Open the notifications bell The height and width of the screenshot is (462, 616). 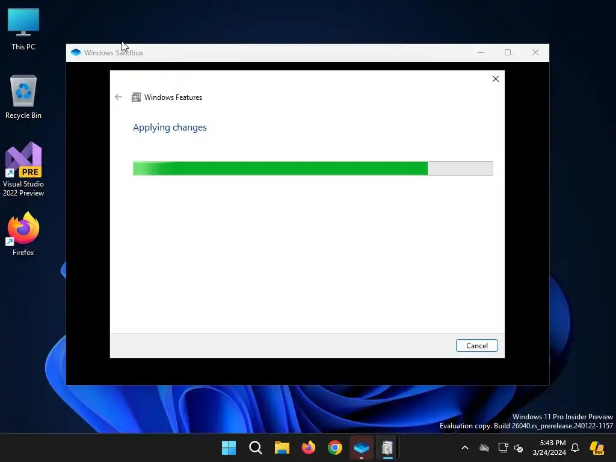[x=575, y=448]
